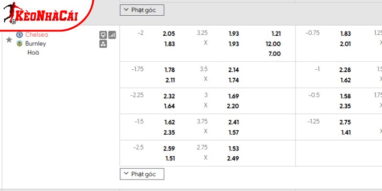Choose under odds 2.49 for 2.75 line
The image size is (382, 191).
tap(233, 159)
